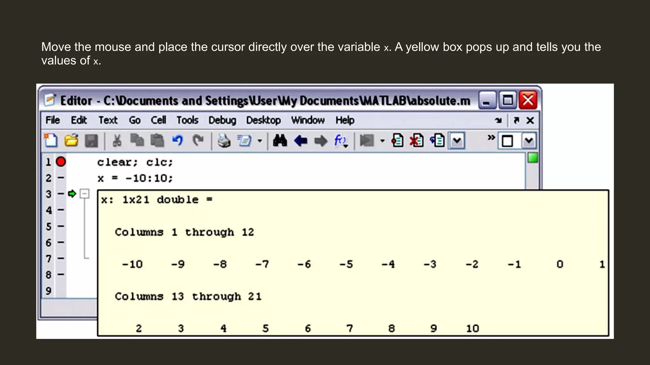Go back with the left arrow
Viewport: 650px width, 365px height.
(x=301, y=141)
